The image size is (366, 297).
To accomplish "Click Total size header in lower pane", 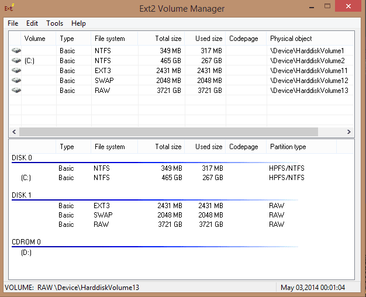I will tap(161, 147).
